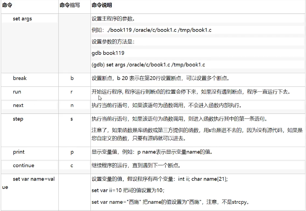Click the line 'gdb book119'

click(x=108, y=53)
